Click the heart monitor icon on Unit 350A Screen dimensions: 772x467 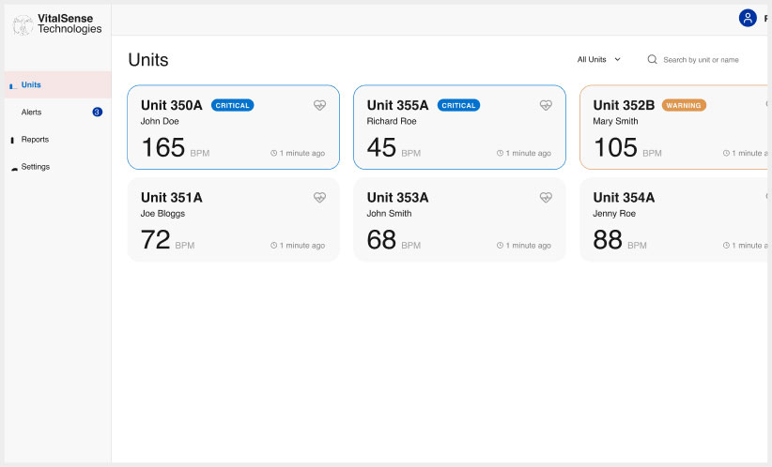click(x=319, y=106)
